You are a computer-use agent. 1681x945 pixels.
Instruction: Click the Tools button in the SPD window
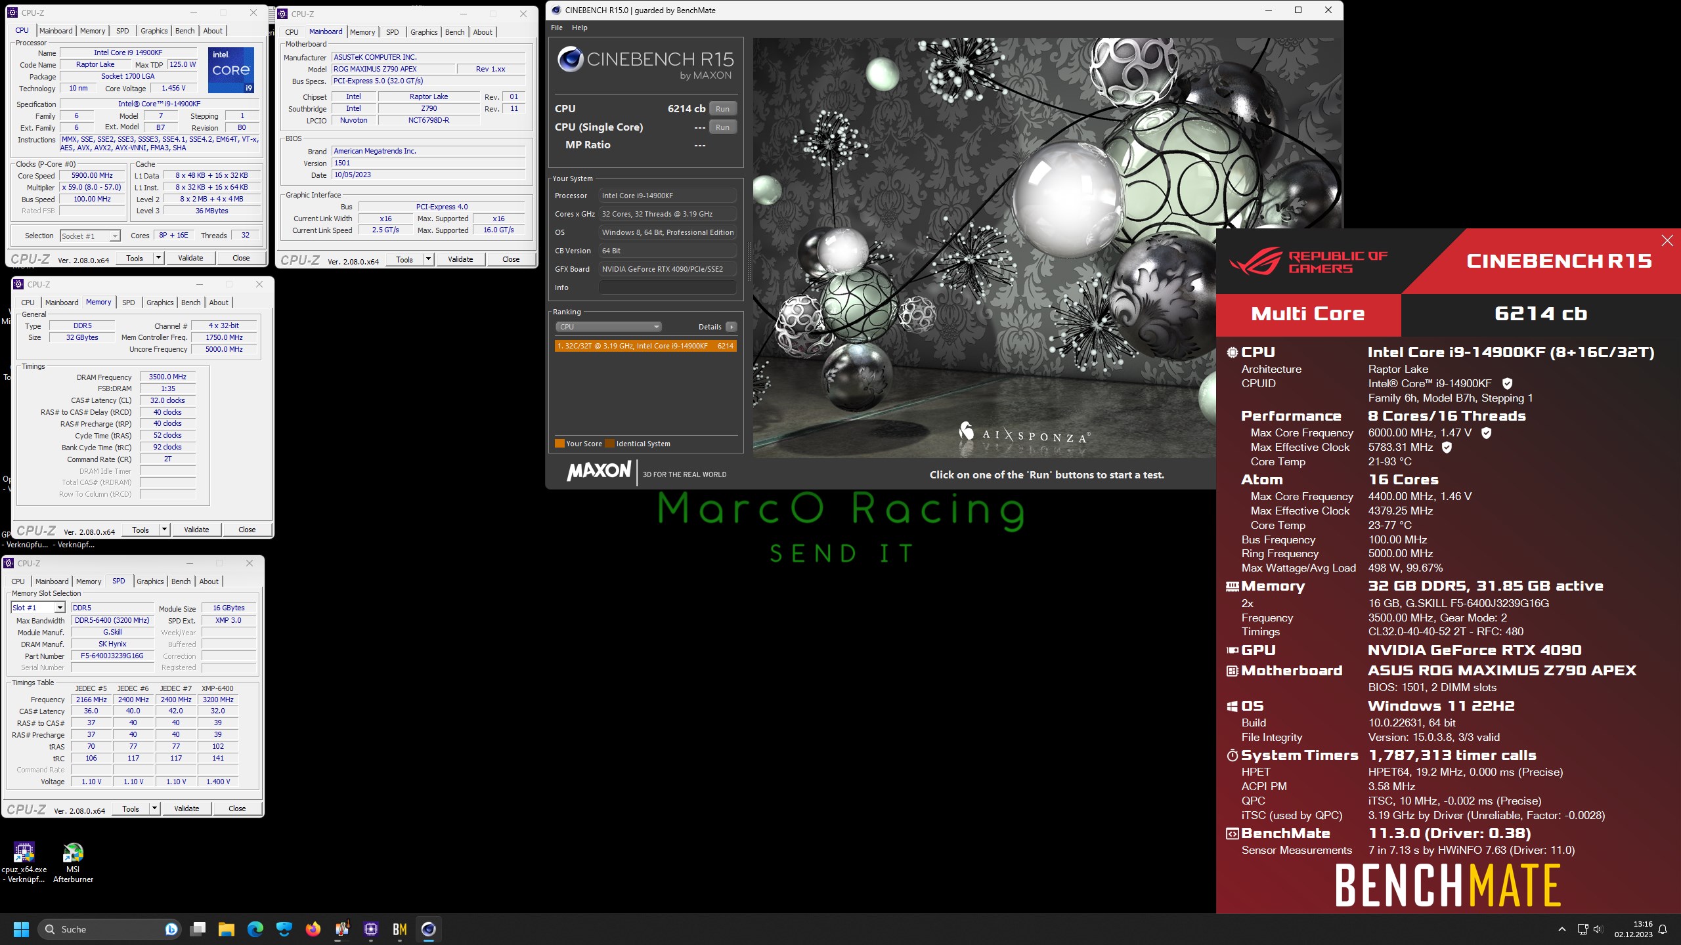pyautogui.click(x=131, y=808)
